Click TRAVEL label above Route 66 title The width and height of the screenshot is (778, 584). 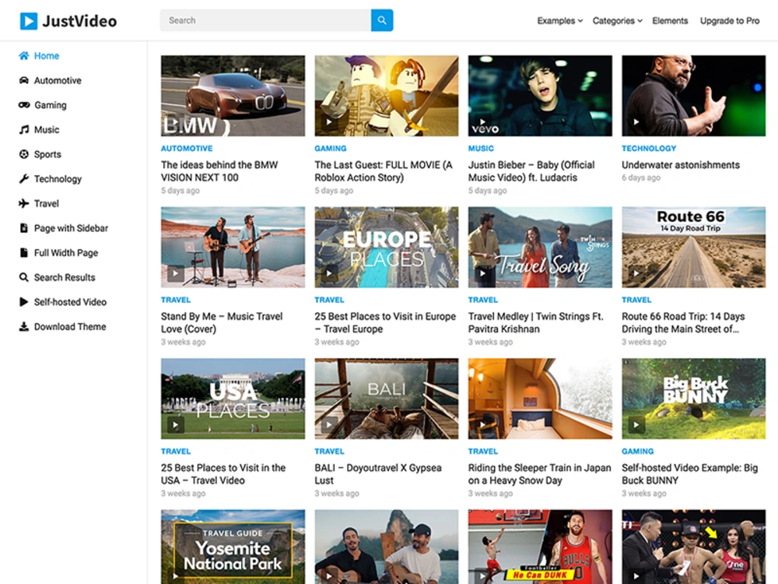(x=636, y=300)
